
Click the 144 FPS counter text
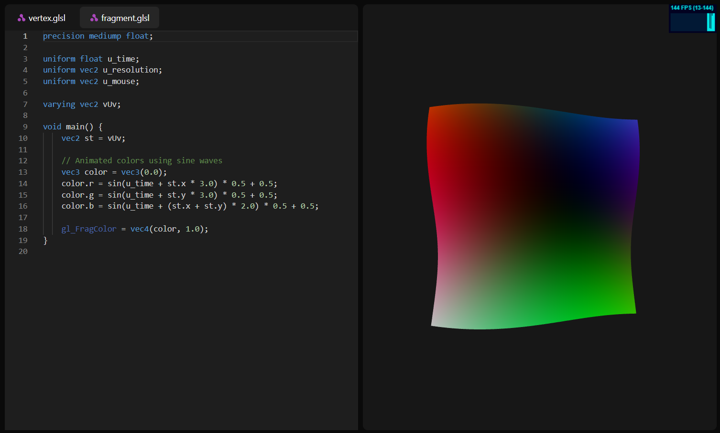pos(692,8)
